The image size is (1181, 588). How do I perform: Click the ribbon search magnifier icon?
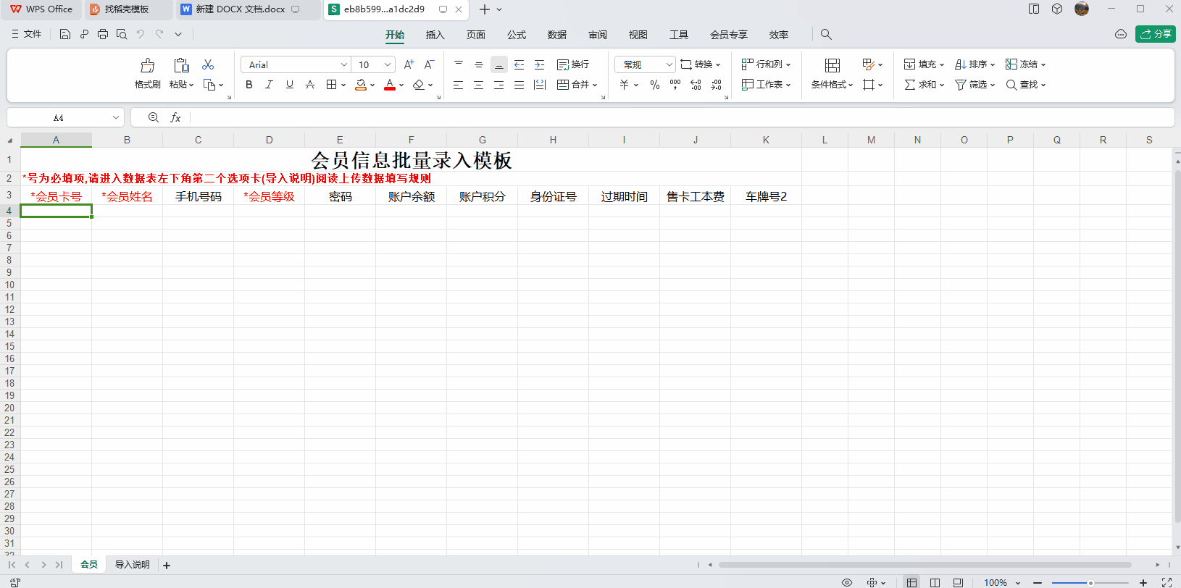[826, 34]
